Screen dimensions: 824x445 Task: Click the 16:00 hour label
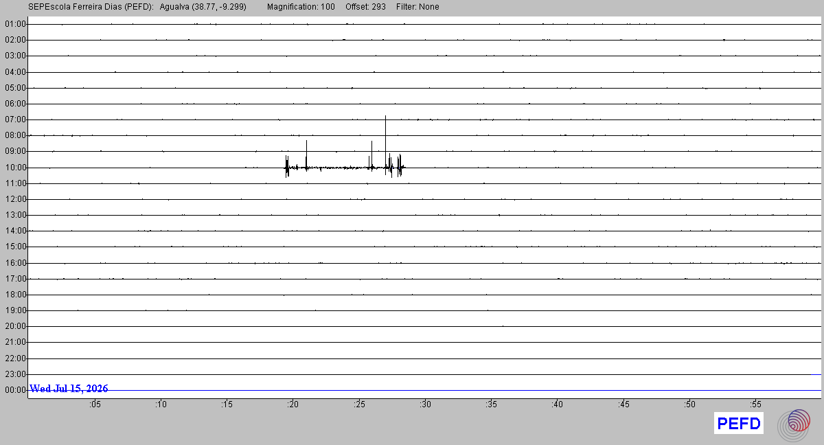pos(15,263)
